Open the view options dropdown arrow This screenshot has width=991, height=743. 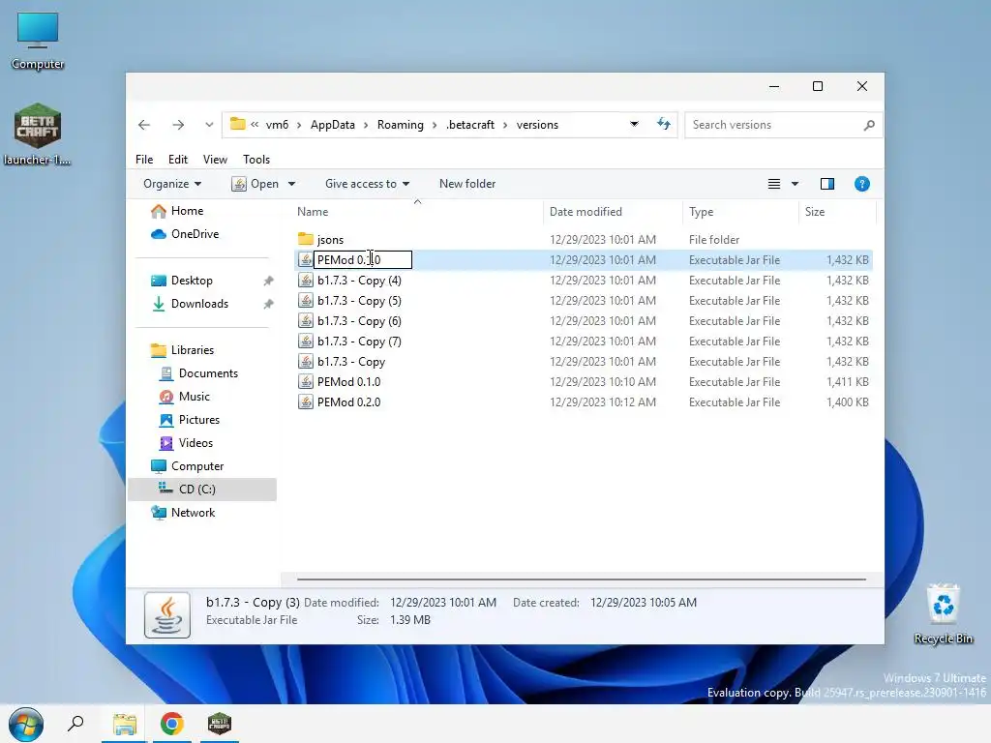[x=796, y=184]
